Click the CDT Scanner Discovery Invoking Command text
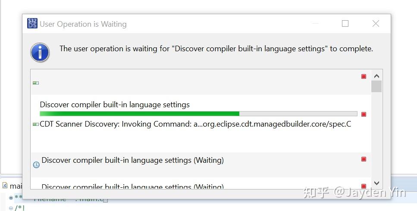This screenshot has height=211, width=417. coord(195,124)
